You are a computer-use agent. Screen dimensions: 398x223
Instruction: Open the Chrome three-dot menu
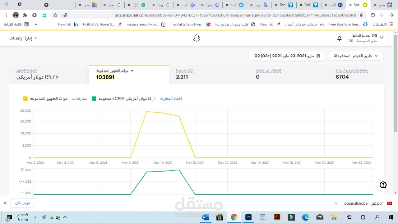click(6, 15)
